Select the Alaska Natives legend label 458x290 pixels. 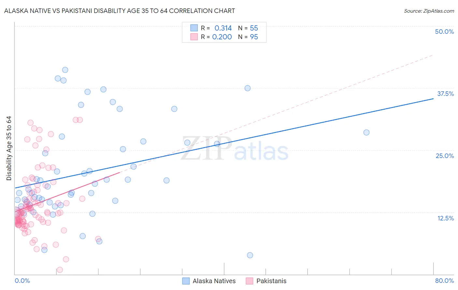(x=214, y=281)
